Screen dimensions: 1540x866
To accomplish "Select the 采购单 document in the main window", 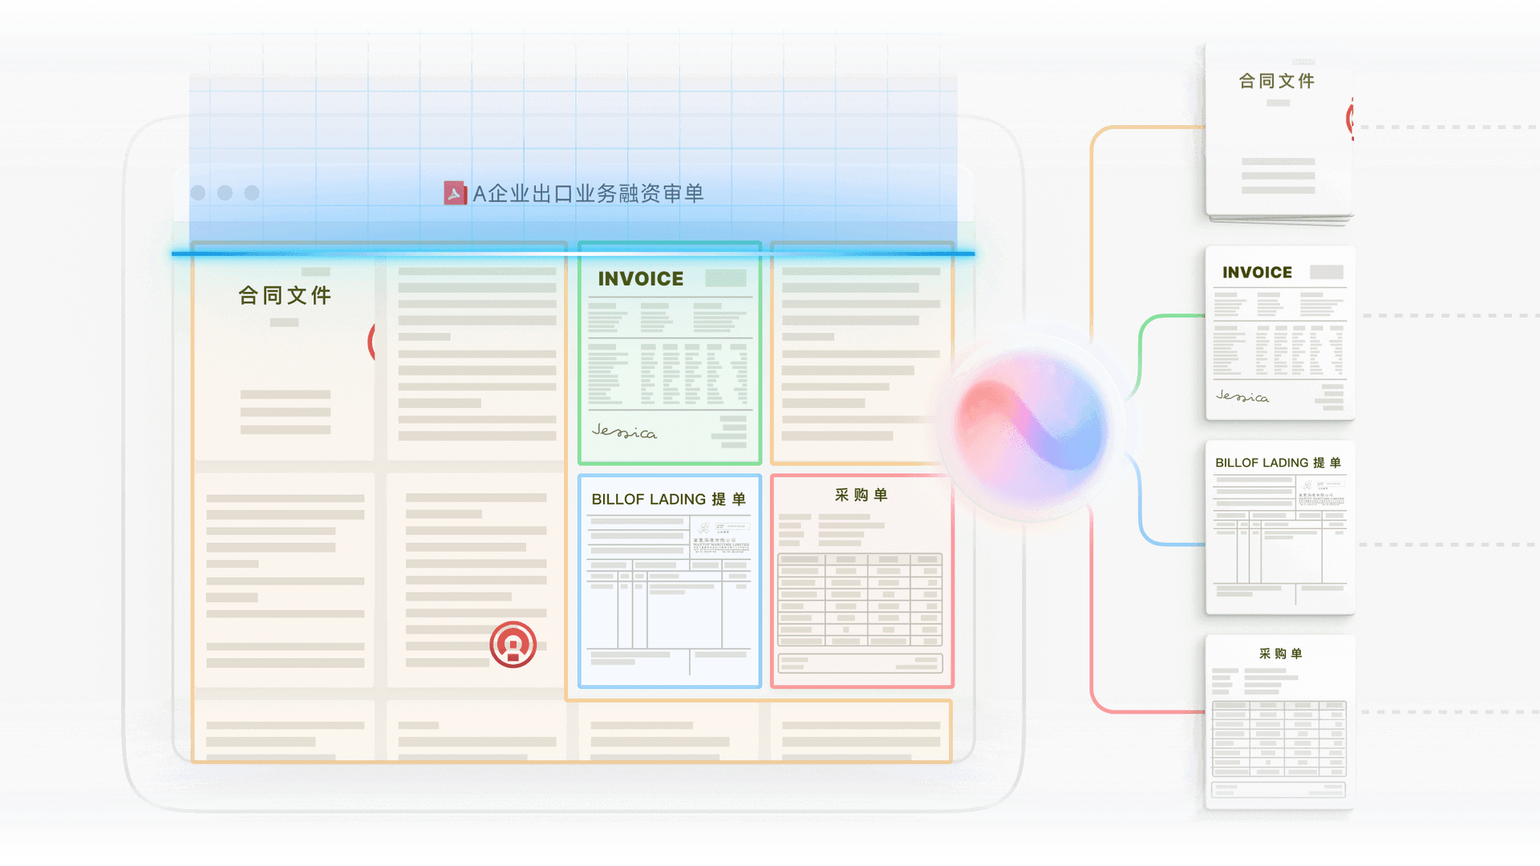I will click(x=862, y=581).
